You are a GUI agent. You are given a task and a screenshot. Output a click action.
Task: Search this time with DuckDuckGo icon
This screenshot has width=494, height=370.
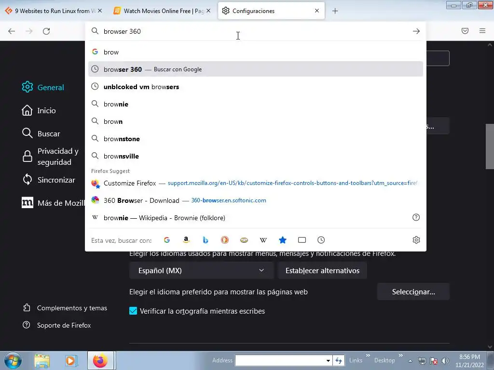click(225, 240)
